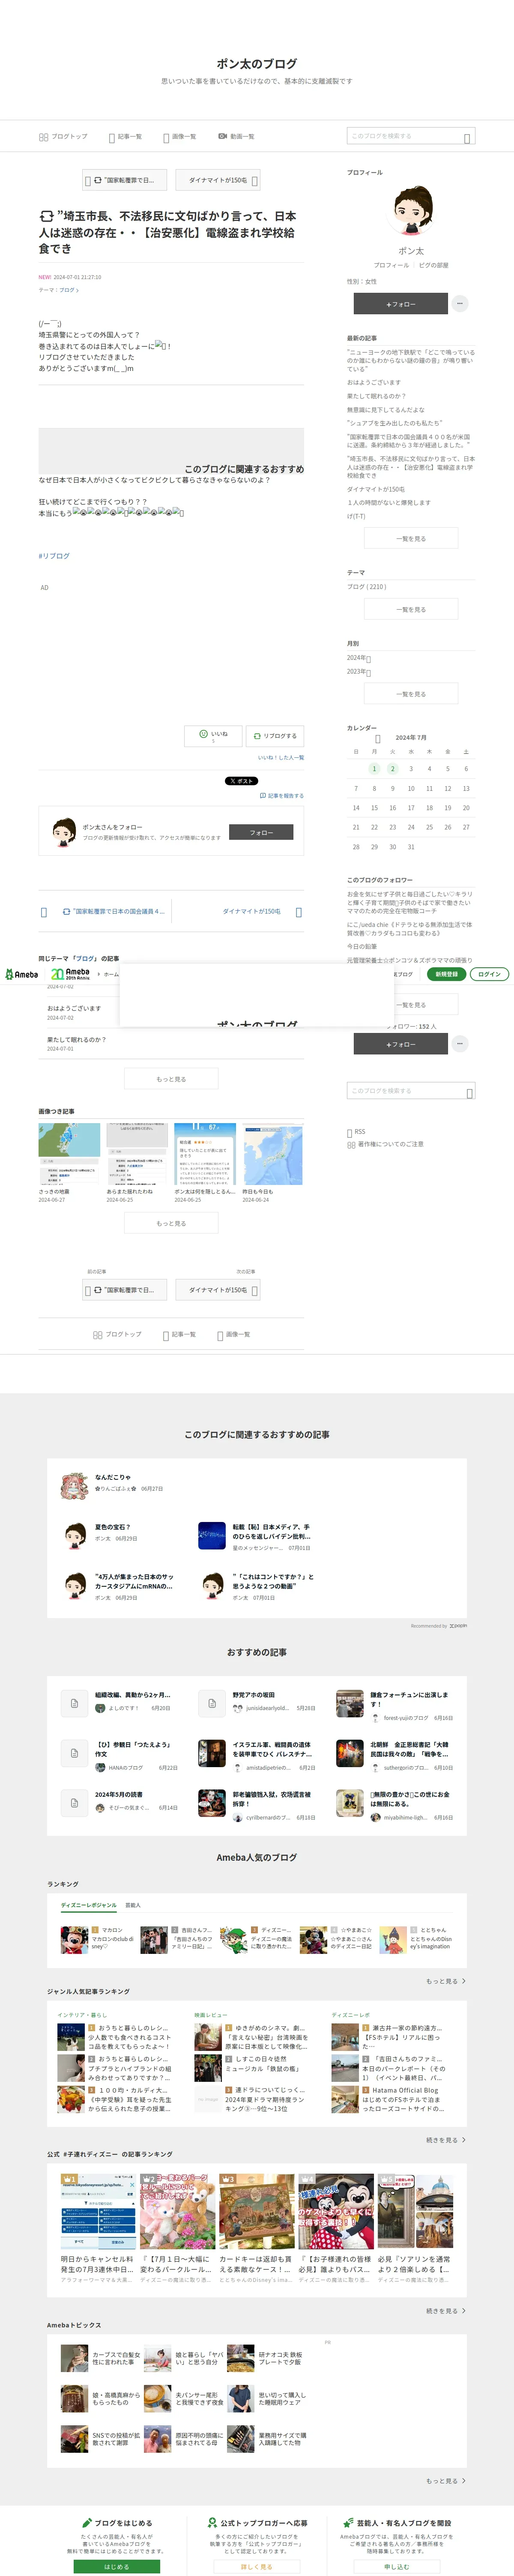Click top sidebar ＋フォロー button
The height and width of the screenshot is (2576, 514).
[400, 303]
